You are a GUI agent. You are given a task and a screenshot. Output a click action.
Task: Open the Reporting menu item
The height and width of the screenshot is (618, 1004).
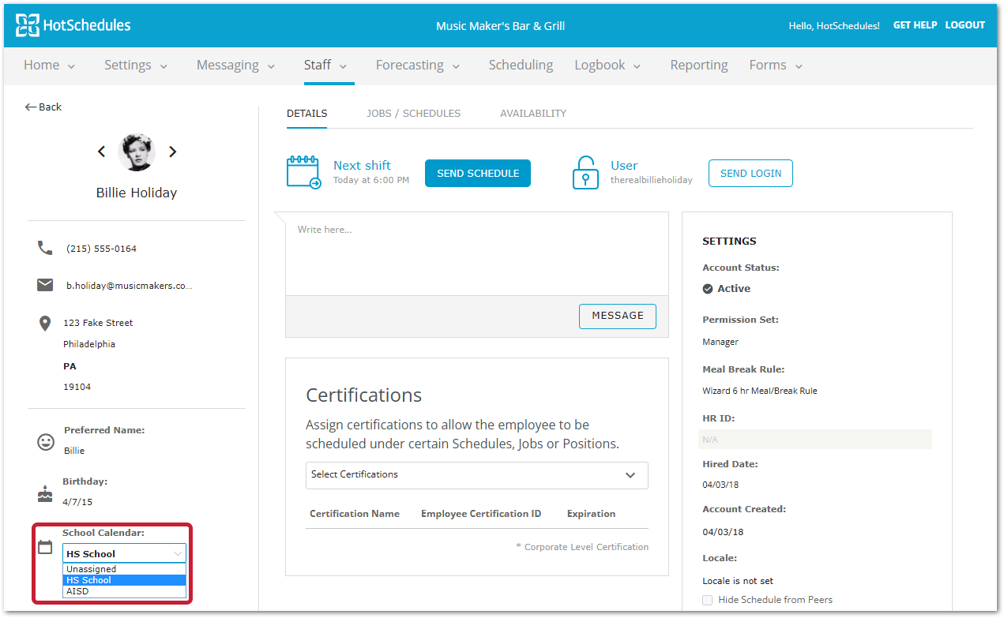pos(699,66)
